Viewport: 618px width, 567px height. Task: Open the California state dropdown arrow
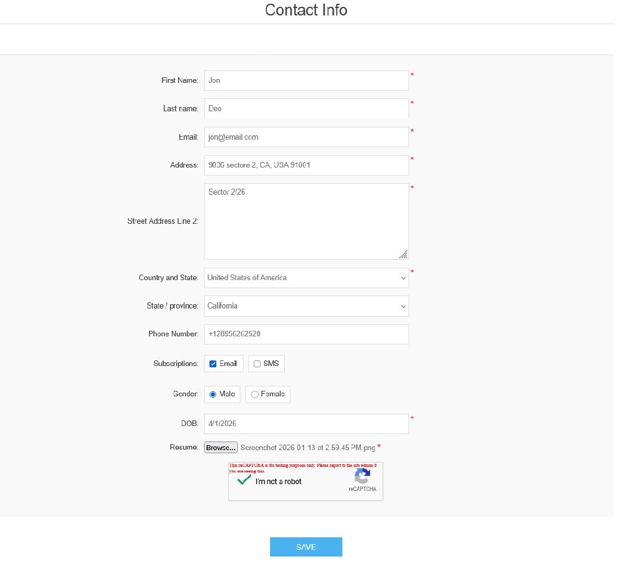(x=403, y=305)
